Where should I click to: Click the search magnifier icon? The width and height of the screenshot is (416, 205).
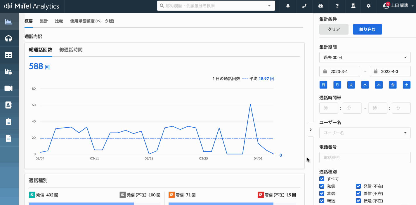coord(162,6)
